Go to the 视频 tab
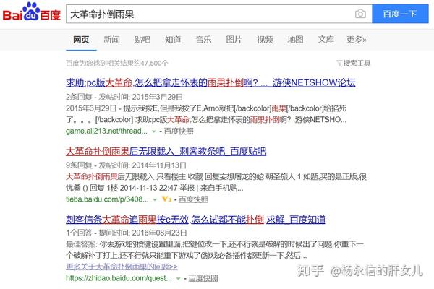 (265, 40)
